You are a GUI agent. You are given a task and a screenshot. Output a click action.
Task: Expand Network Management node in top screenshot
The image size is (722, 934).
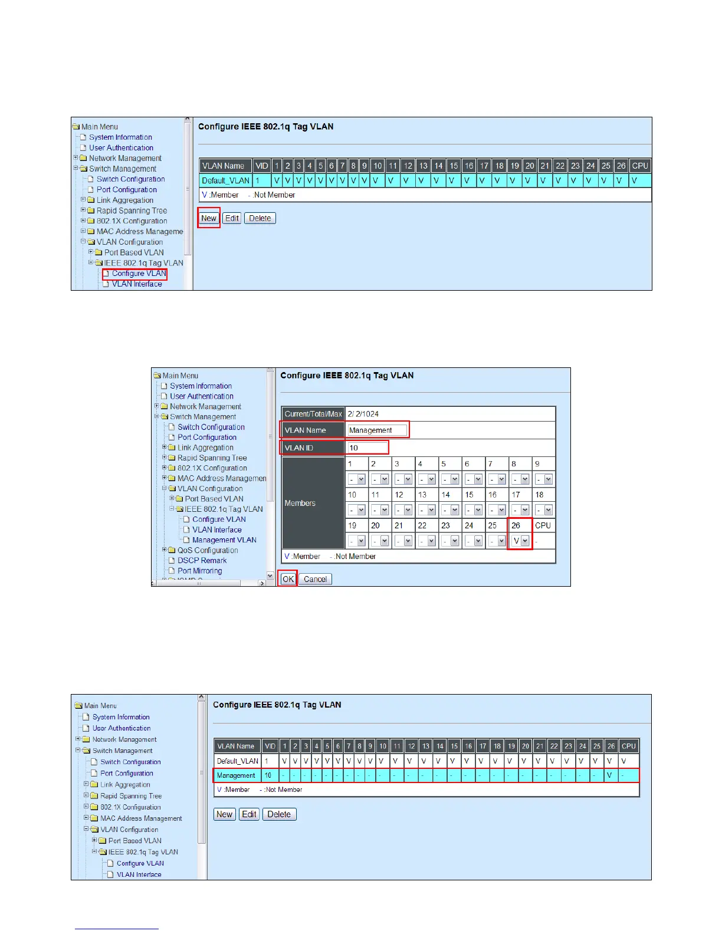[x=76, y=158]
